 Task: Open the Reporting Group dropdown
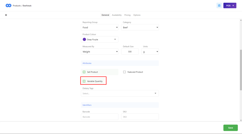[100, 28]
